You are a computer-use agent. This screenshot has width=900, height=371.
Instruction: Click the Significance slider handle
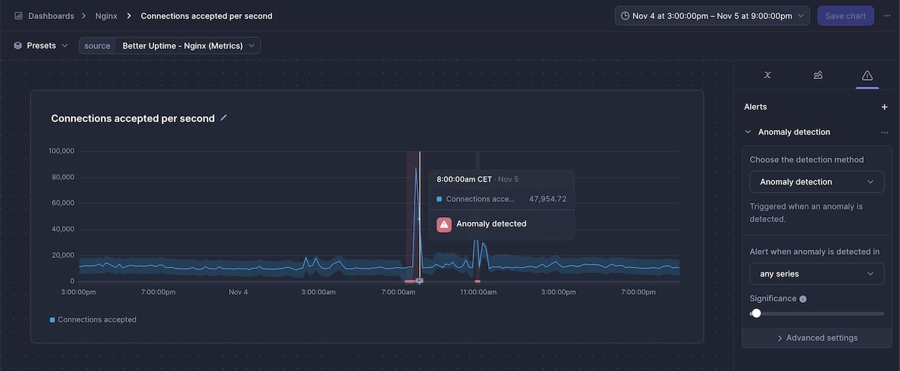pyautogui.click(x=756, y=313)
